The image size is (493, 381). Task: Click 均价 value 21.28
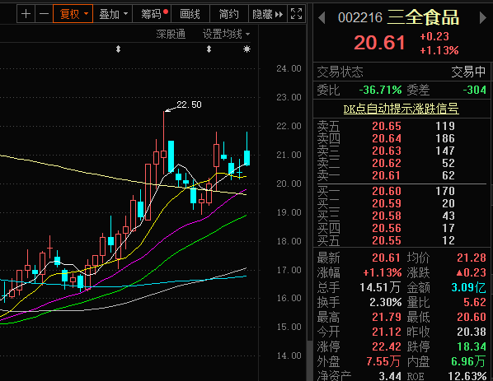(x=472, y=258)
